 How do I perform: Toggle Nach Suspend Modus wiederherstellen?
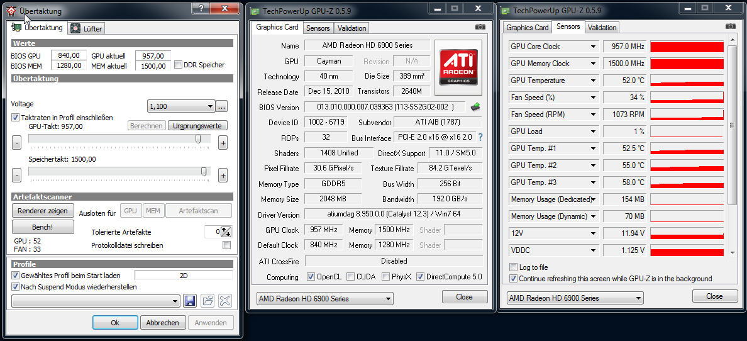pyautogui.click(x=16, y=287)
